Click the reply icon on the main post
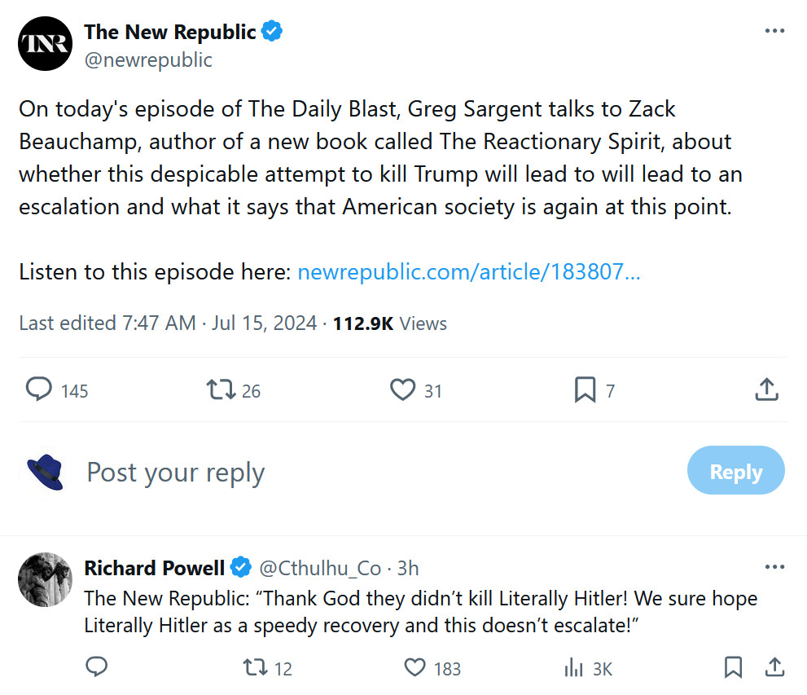The width and height of the screenshot is (807, 695). point(39,390)
